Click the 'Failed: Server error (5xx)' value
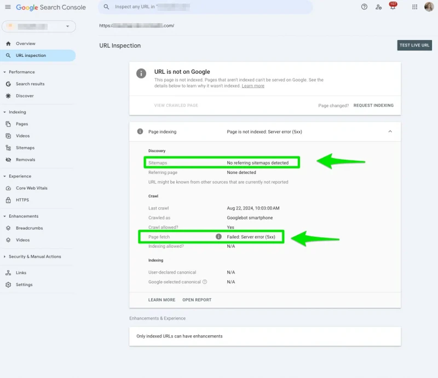 point(251,237)
